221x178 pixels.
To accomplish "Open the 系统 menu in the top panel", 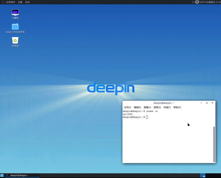I will click(27, 2).
